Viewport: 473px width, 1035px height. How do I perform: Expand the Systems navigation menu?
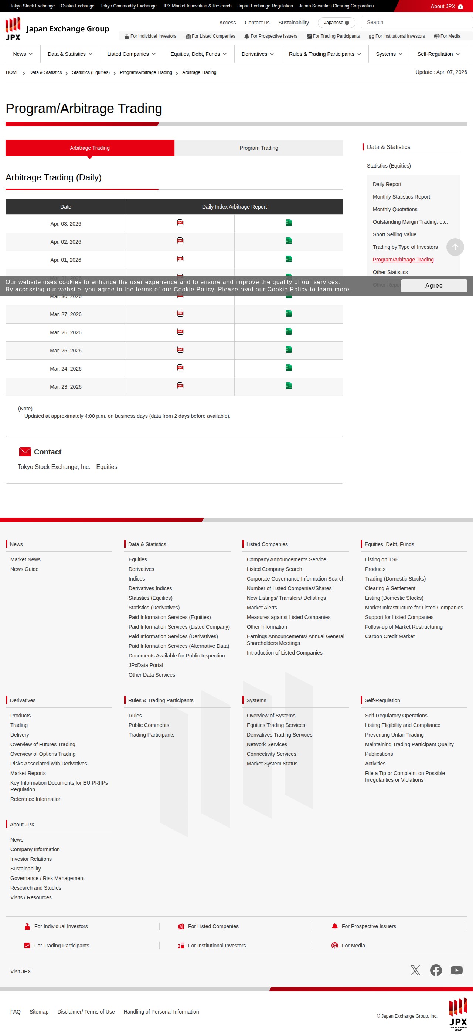pyautogui.click(x=389, y=54)
